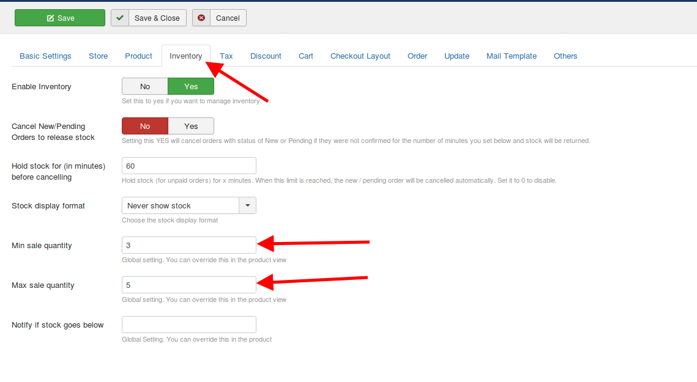Image resolution: width=697 pixels, height=382 pixels.
Task: Click the Enable Inventory label
Action: (42, 87)
